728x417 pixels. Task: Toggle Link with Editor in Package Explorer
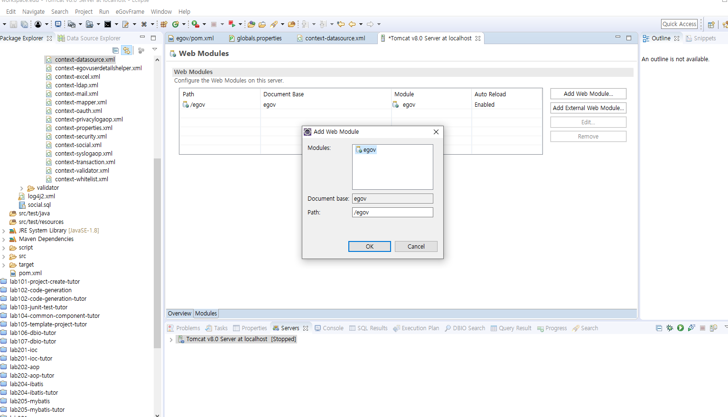point(127,50)
